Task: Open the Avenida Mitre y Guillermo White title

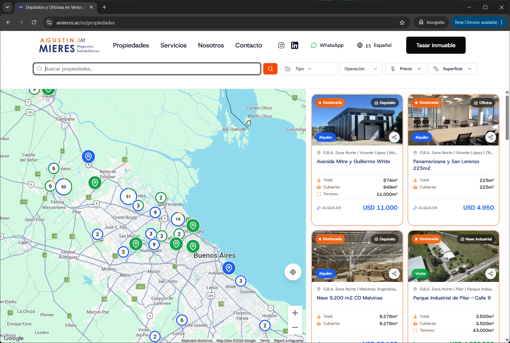Action: 353,161
